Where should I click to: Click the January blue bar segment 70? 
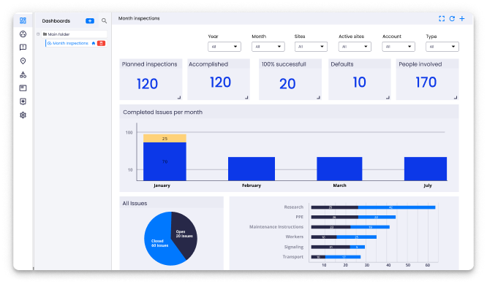(165, 161)
